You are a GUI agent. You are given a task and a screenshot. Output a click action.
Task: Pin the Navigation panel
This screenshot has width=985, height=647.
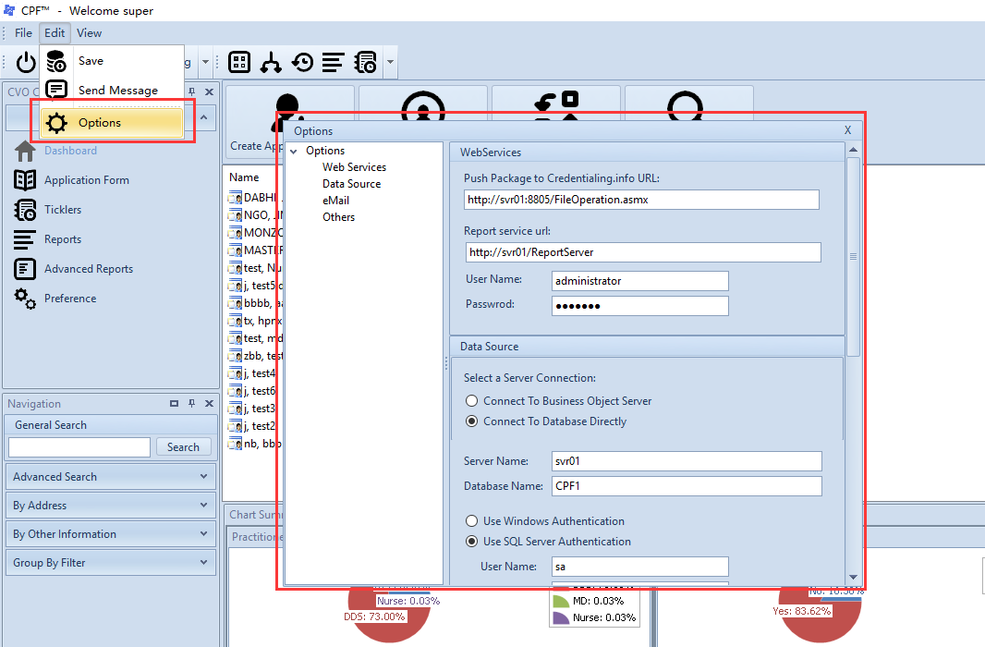point(191,403)
